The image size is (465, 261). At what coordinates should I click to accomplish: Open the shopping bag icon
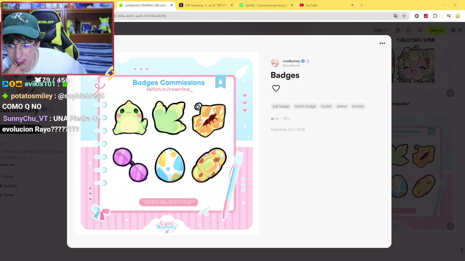pyautogui.click(x=398, y=30)
